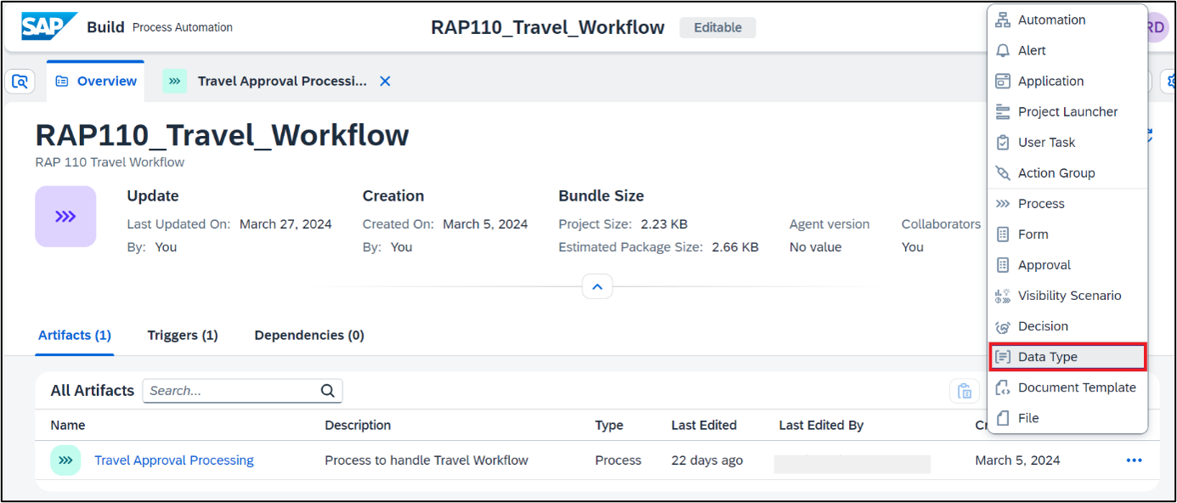Viewport: 1177px width, 503px height.
Task: Click the RAP110_Travel_Workflow title in header bar
Action: tap(547, 27)
